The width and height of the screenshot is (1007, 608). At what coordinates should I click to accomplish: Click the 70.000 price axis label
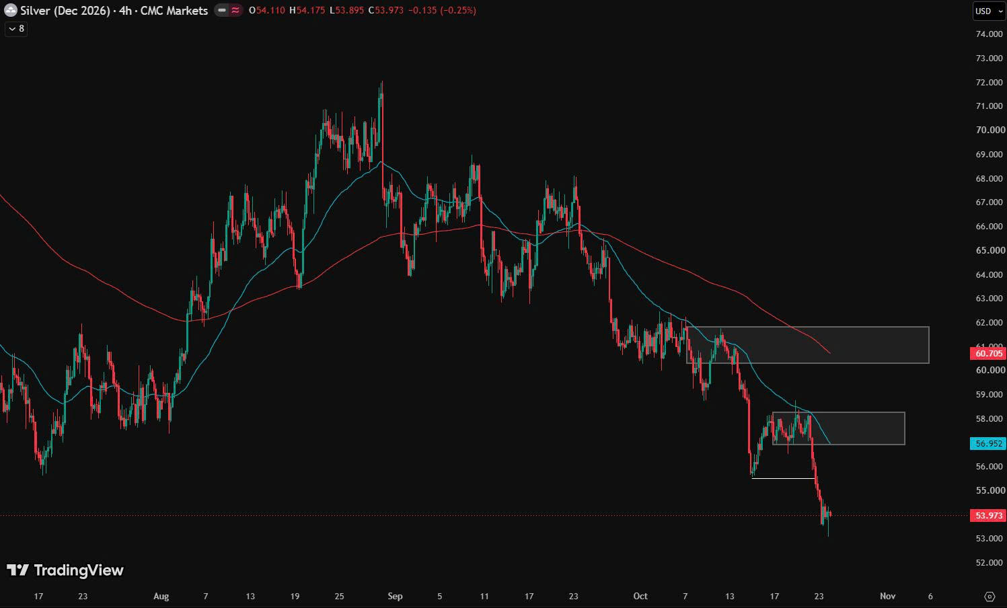click(990, 130)
